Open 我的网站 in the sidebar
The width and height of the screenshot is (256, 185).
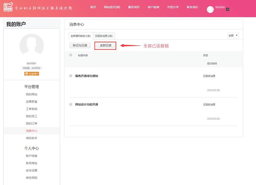(32, 94)
